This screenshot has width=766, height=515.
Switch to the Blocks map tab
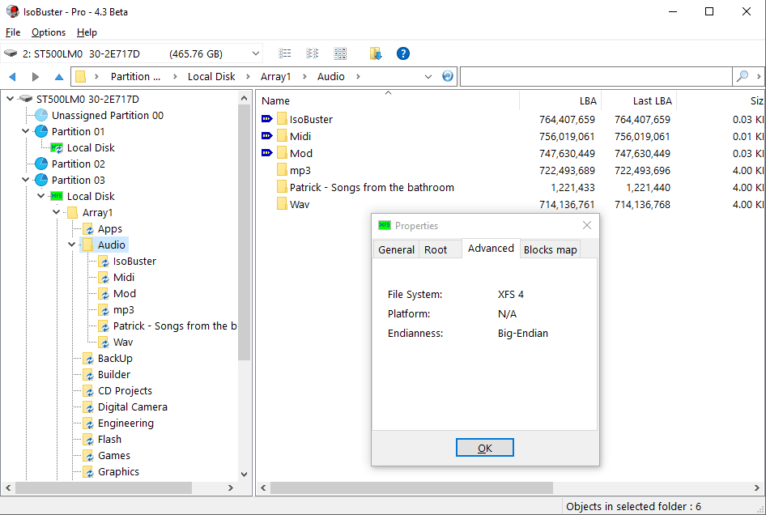550,249
